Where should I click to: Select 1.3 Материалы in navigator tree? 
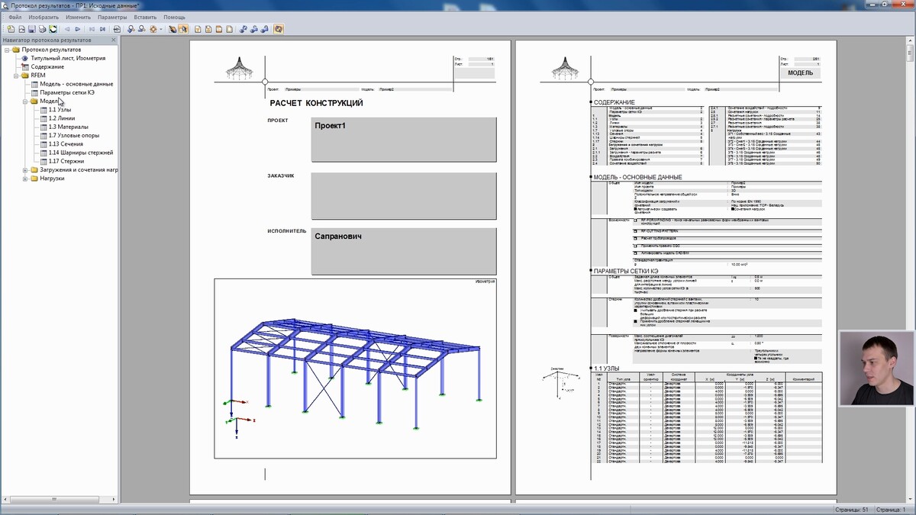(x=68, y=127)
